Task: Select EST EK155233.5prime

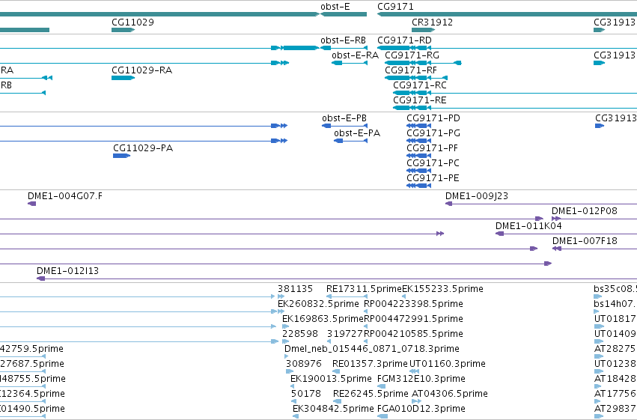Action: pyautogui.click(x=403, y=296)
